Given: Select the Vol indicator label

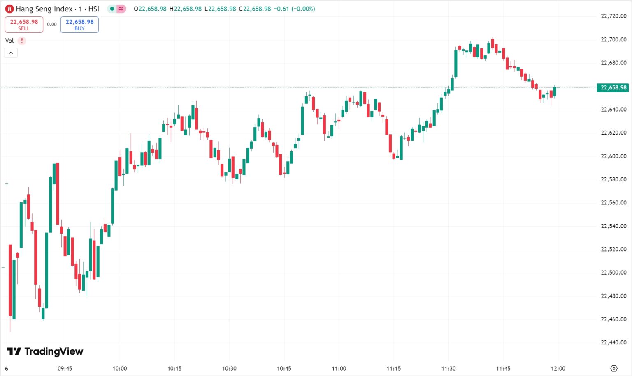Looking at the screenshot, I should pyautogui.click(x=9, y=41).
